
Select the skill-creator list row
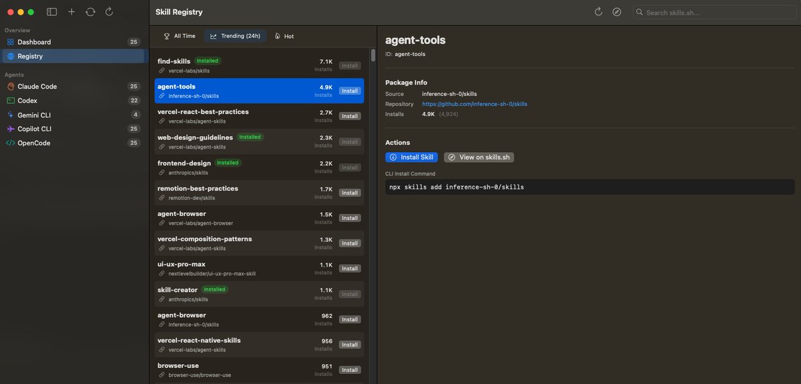pos(259,294)
